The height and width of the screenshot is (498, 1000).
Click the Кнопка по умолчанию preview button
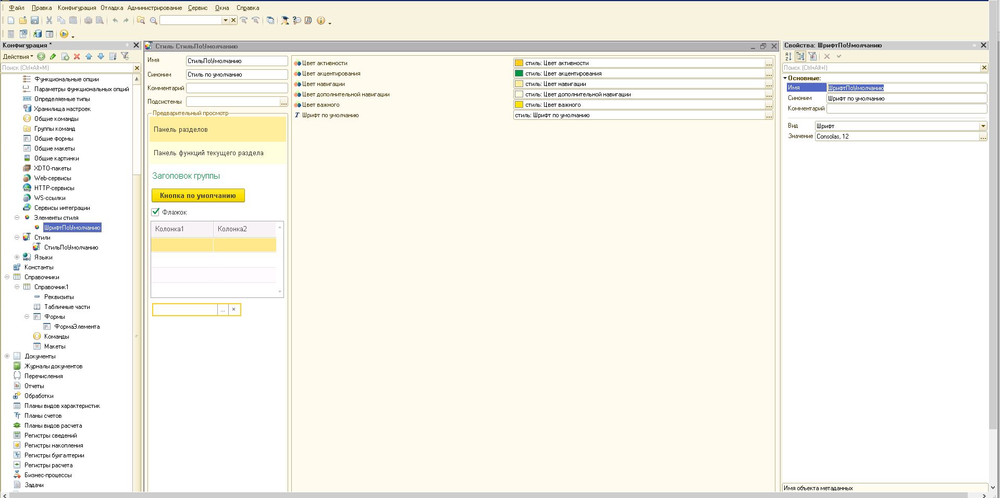pos(198,195)
